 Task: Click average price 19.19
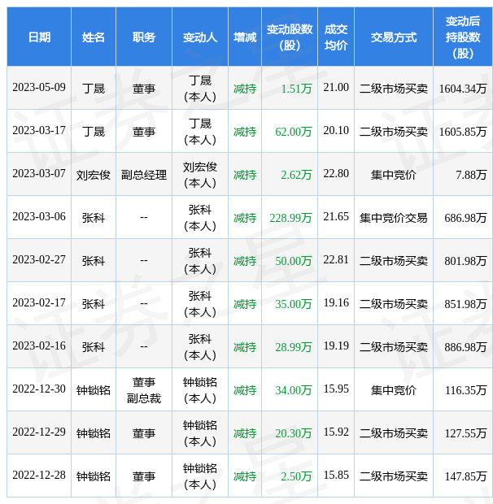(x=336, y=345)
